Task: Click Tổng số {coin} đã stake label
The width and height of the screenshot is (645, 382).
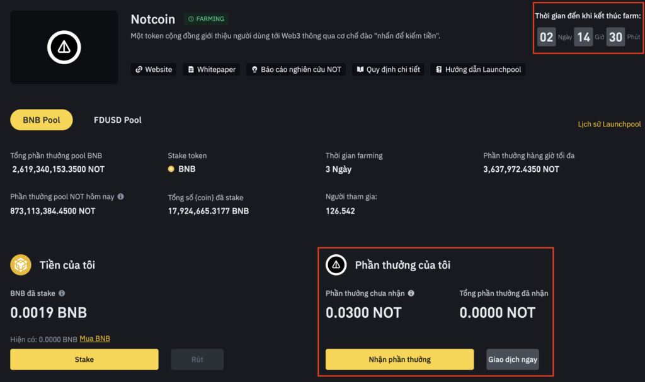Action: pyautogui.click(x=205, y=198)
